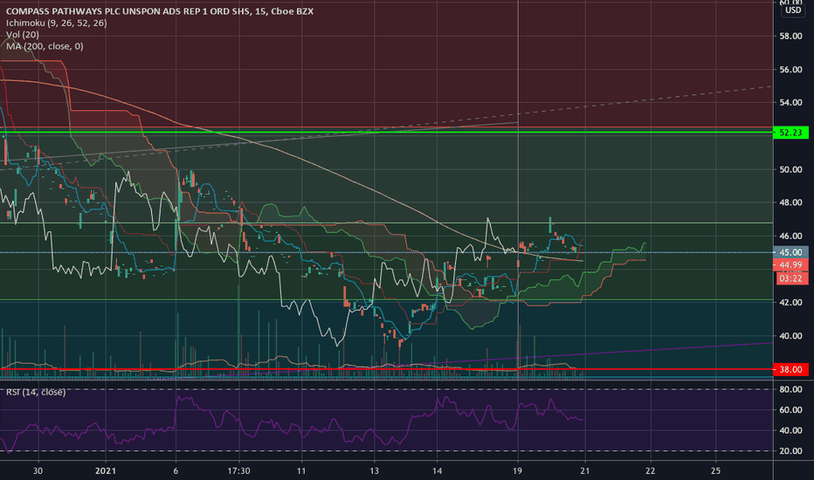The width and height of the screenshot is (814, 480).
Task: Click the 58.00 price axis value
Action: (x=790, y=36)
